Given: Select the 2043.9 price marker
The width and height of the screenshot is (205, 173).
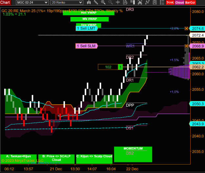Looking at the screenshot, I should 197,124.
